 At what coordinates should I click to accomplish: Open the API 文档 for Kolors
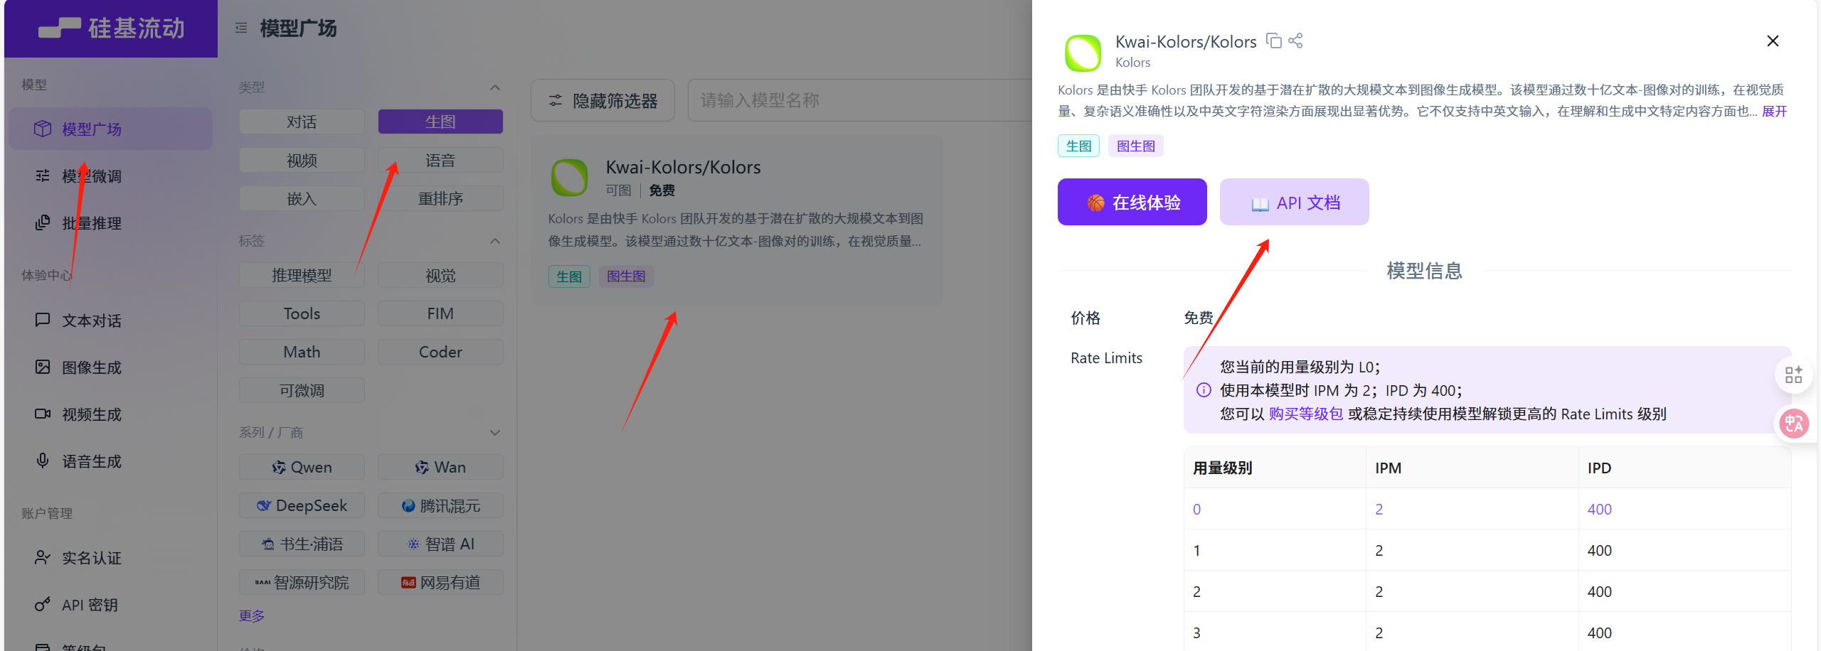(x=1294, y=202)
